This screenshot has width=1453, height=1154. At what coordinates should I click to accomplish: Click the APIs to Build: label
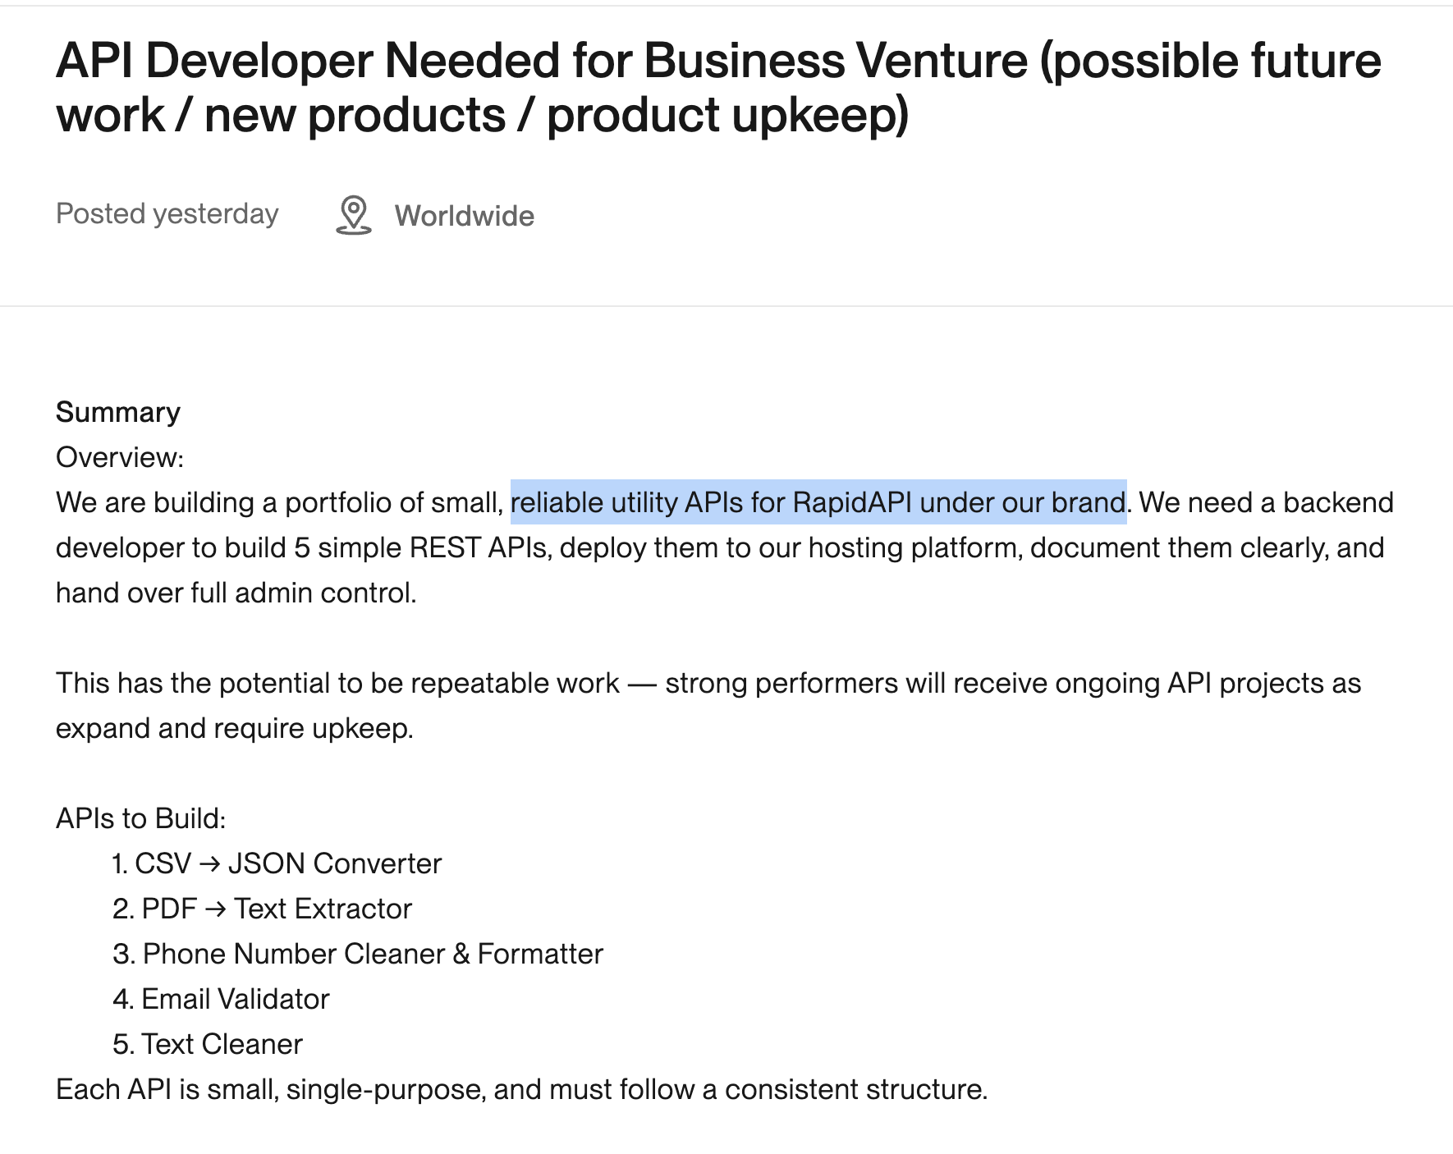click(141, 818)
